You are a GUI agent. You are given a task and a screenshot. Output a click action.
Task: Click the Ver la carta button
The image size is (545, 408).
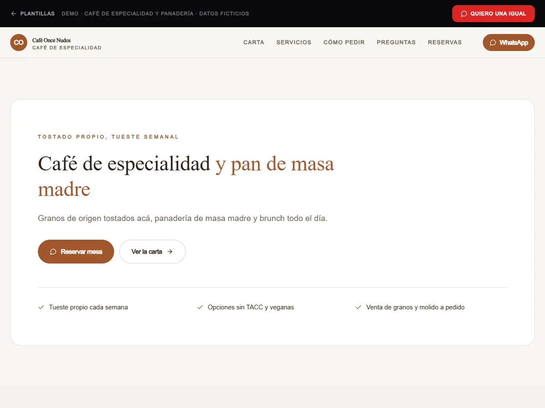[152, 252]
